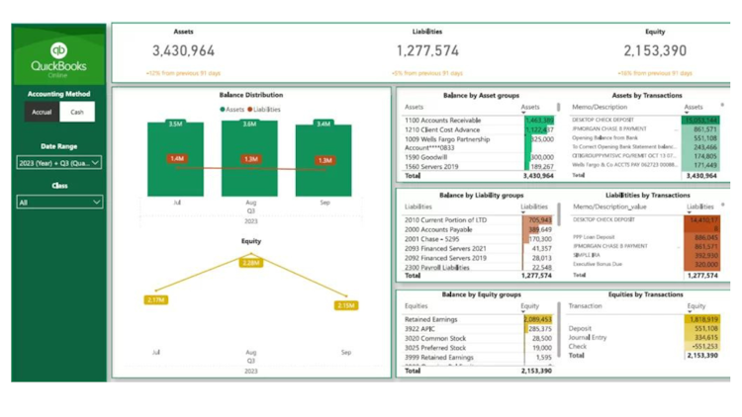Sort Memo/Description_value column header
Screen dimensions: 742x417
tap(609, 208)
